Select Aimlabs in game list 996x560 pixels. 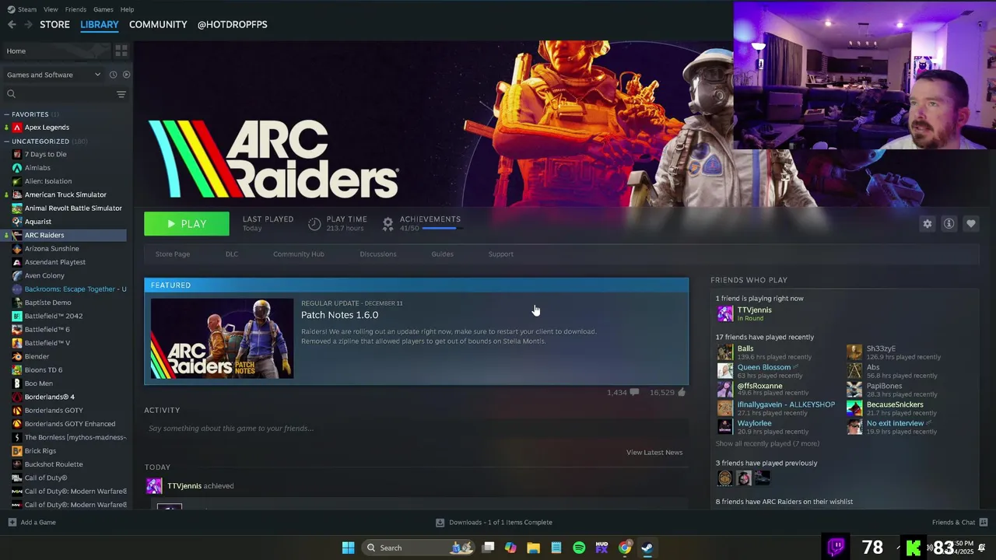click(37, 168)
